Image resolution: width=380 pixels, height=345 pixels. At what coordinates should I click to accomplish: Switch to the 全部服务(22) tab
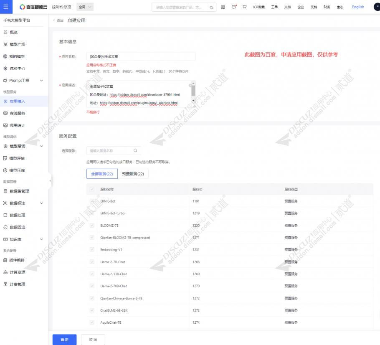[x=102, y=174]
